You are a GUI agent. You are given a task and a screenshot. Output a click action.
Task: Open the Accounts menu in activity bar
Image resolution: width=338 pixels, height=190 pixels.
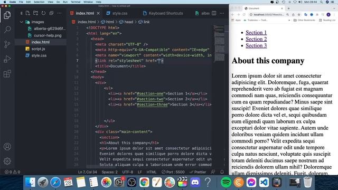7,147
